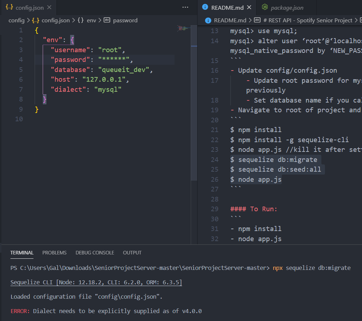Viewport: 362px width, 321px height.
Task: Click the package.json Node icon in tab
Action: (x=265, y=7)
